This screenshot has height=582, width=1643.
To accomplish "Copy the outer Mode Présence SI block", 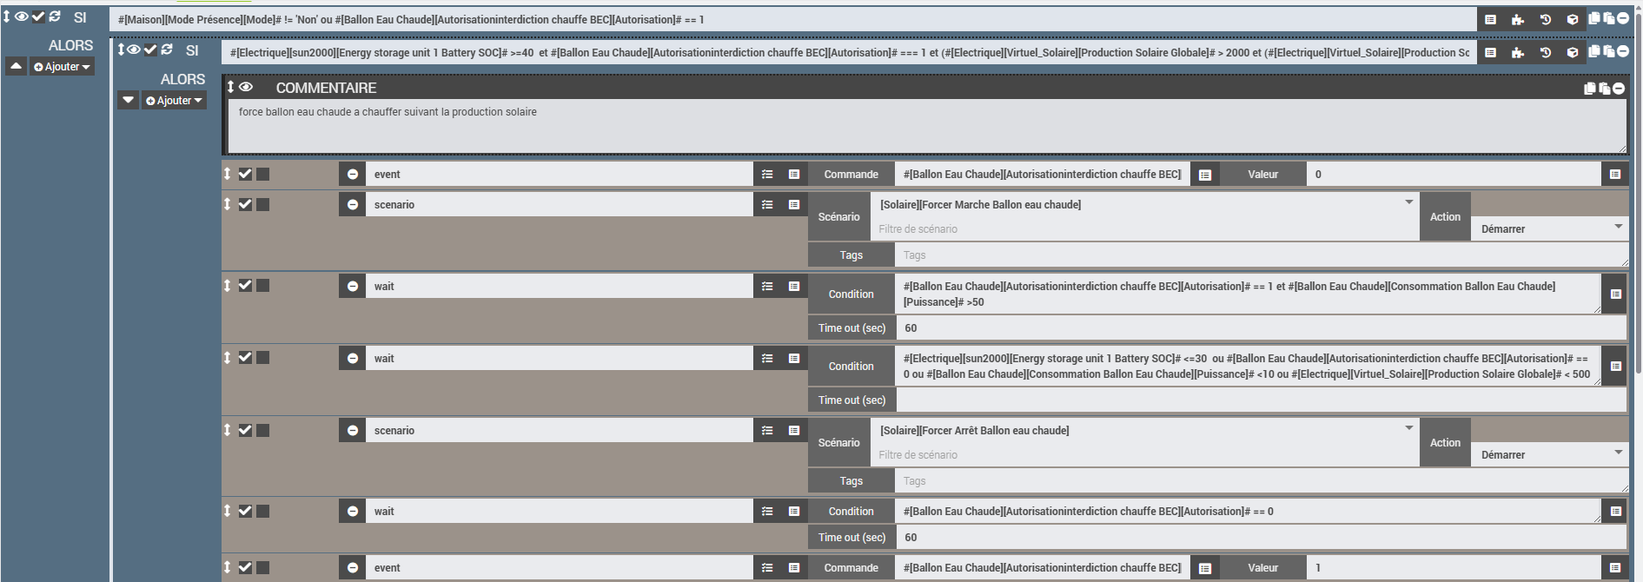I will [1593, 18].
